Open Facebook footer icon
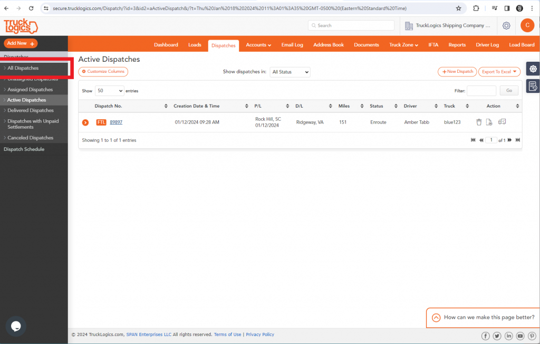Screen dimensions: 540x344 pos(485,336)
